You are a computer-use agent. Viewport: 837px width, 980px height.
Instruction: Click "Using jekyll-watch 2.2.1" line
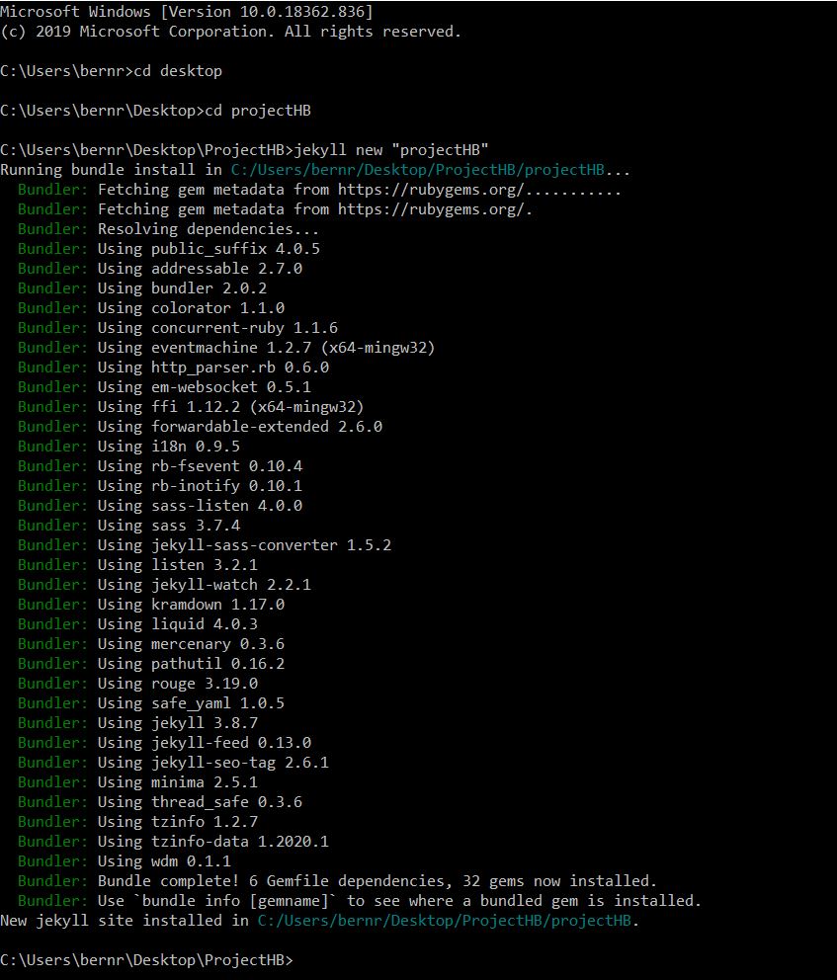tap(164, 585)
